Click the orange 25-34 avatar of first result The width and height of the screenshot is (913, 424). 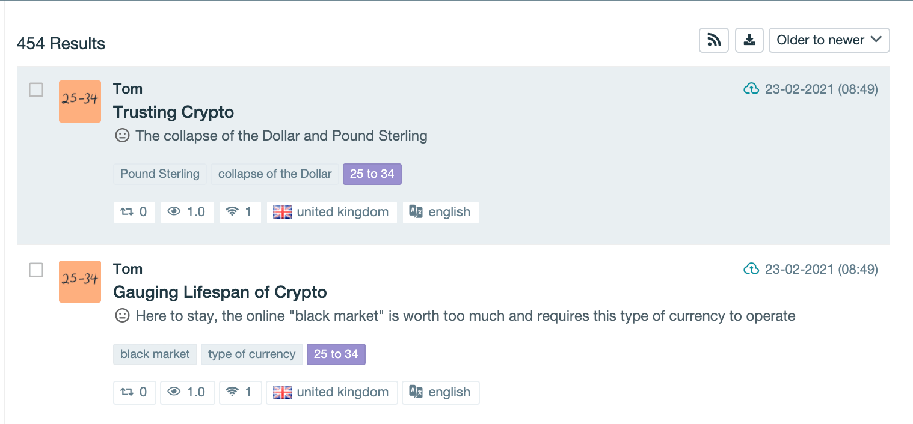click(80, 101)
